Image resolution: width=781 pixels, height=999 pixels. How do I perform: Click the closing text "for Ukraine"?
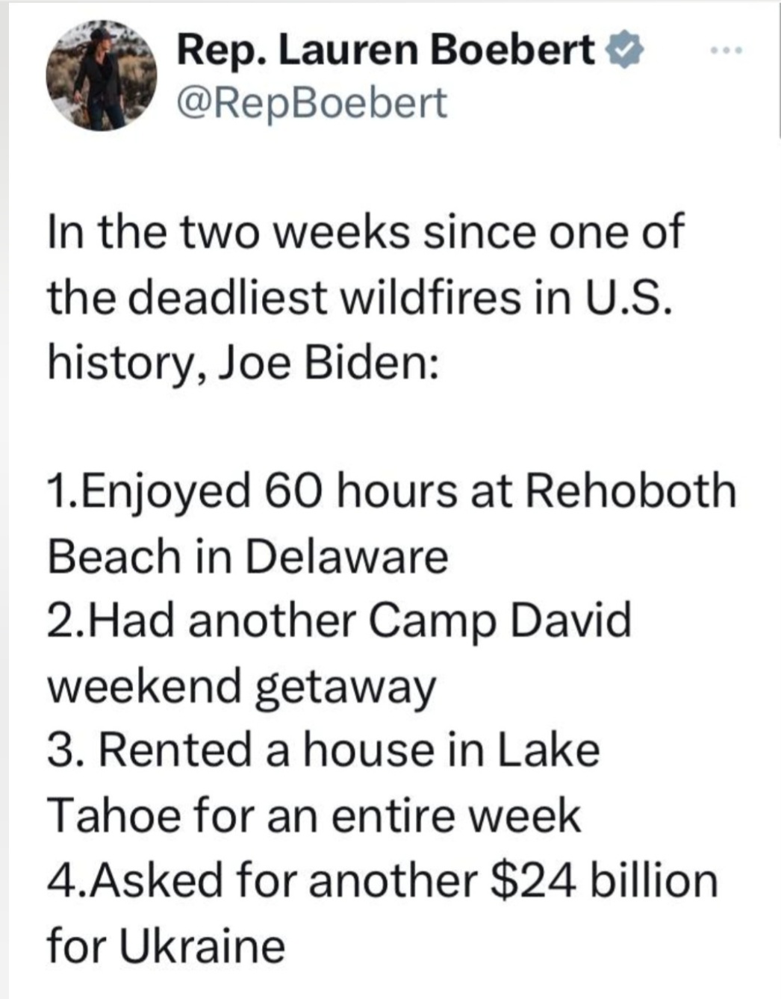click(x=167, y=945)
